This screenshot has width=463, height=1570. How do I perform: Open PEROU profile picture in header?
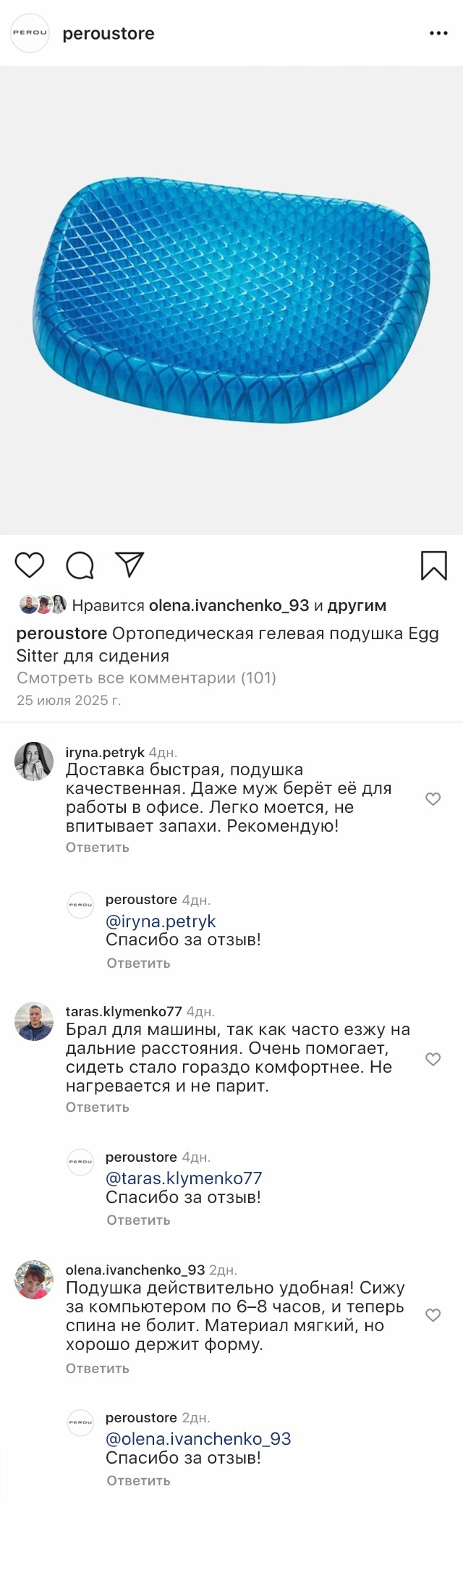pyautogui.click(x=30, y=33)
